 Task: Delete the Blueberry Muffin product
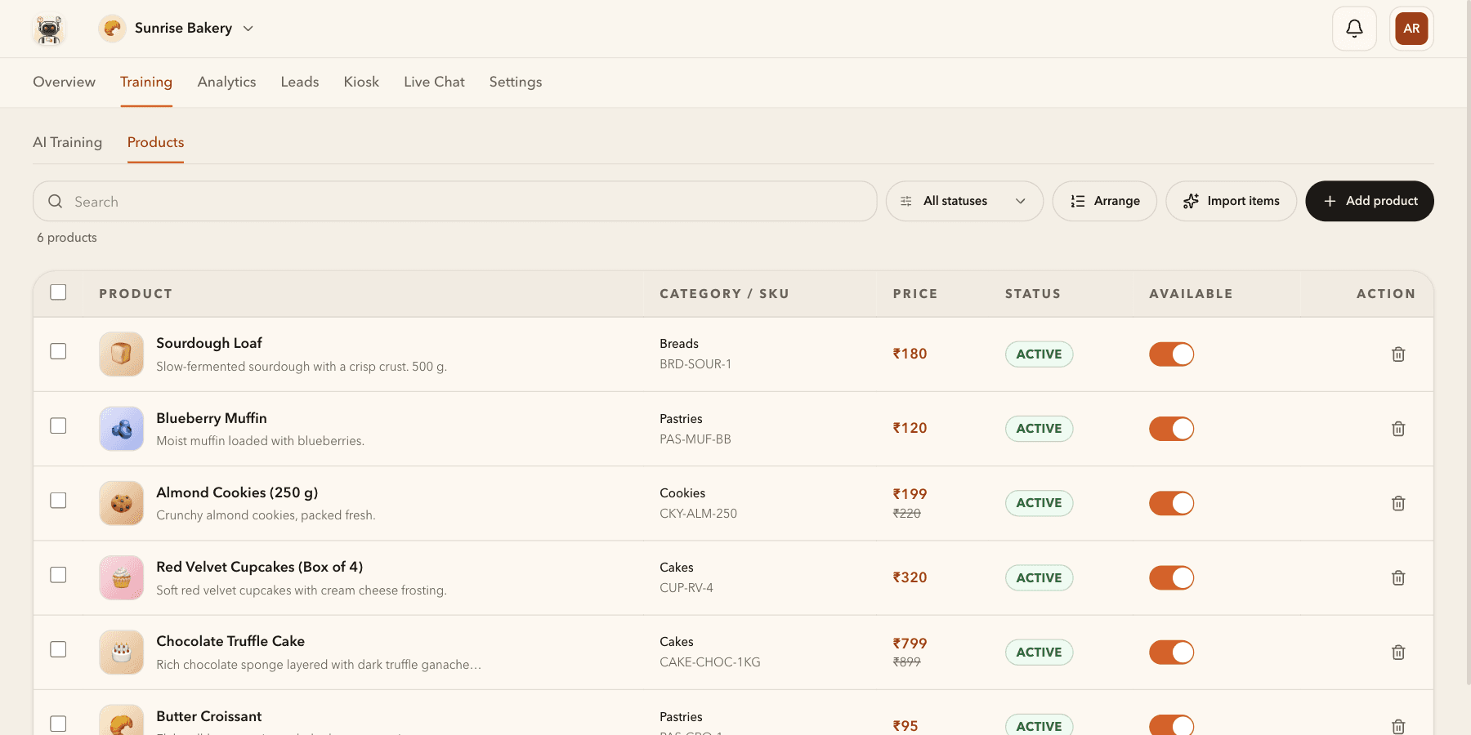pyautogui.click(x=1398, y=429)
